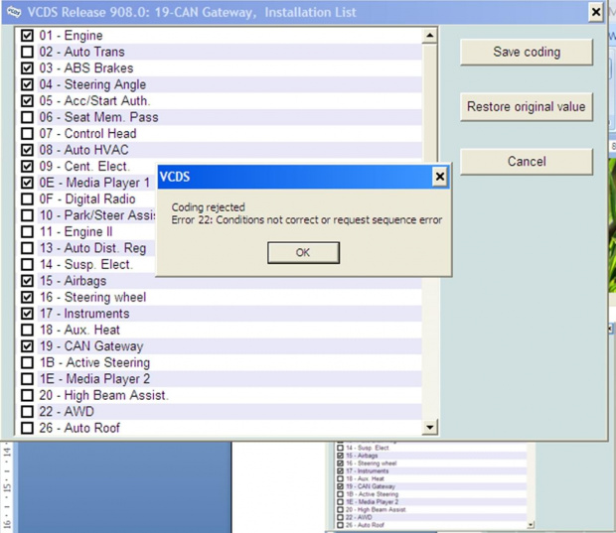Image resolution: width=616 pixels, height=533 pixels.
Task: Enable 18 - Aux. Heat checkbox
Action: click(27, 330)
